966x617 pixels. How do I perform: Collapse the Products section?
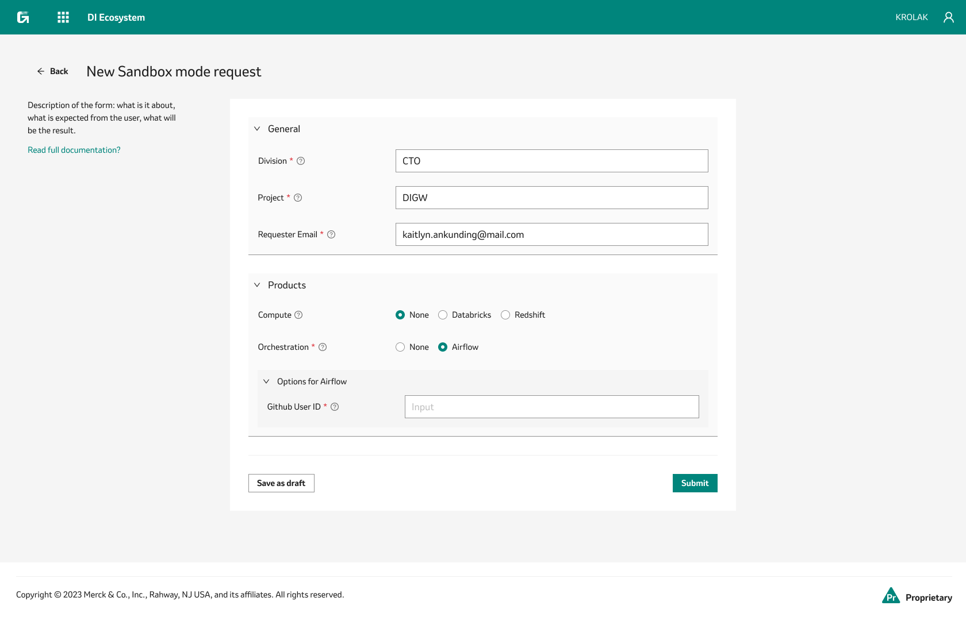point(258,285)
